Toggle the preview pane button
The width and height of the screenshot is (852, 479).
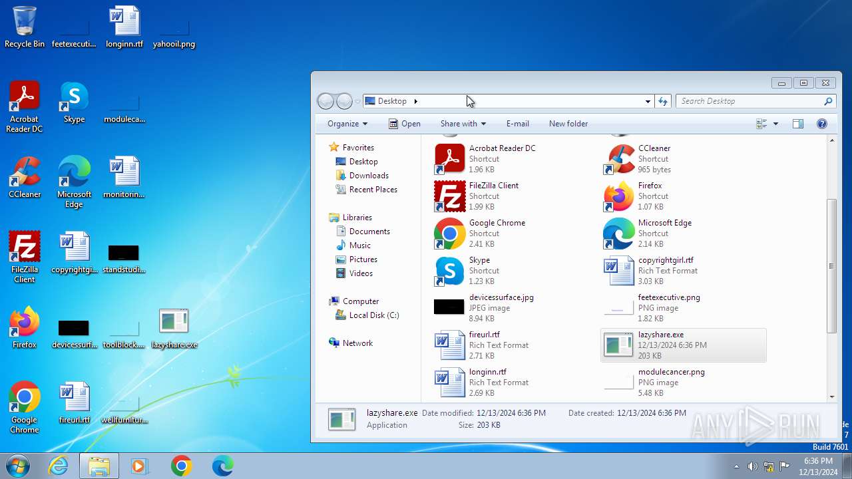pyautogui.click(x=798, y=124)
